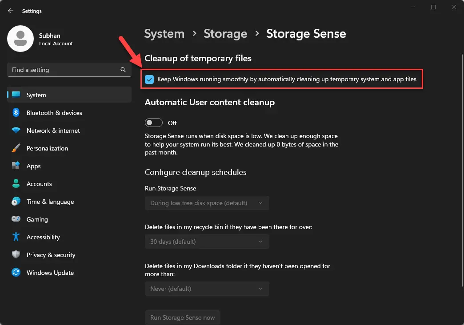Image resolution: width=464 pixels, height=325 pixels.
Task: Click the Personalization paintbrush icon
Action: (16, 148)
